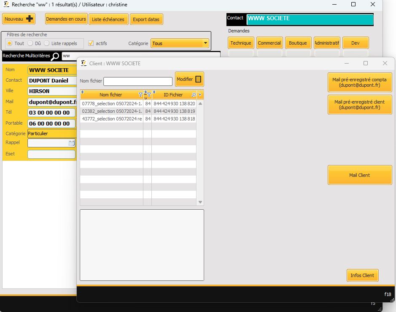Expand table columns with right arrow in header
This screenshot has height=312, width=396.
pyautogui.click(x=200, y=95)
